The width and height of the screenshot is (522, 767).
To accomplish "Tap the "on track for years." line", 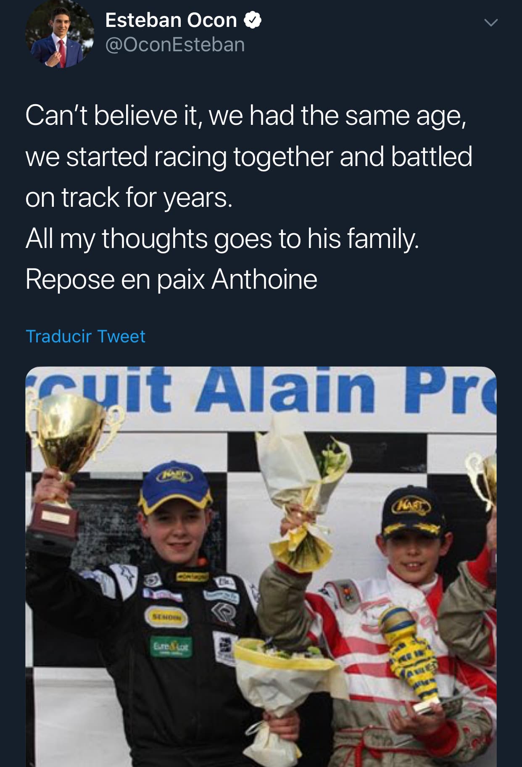I will (129, 198).
